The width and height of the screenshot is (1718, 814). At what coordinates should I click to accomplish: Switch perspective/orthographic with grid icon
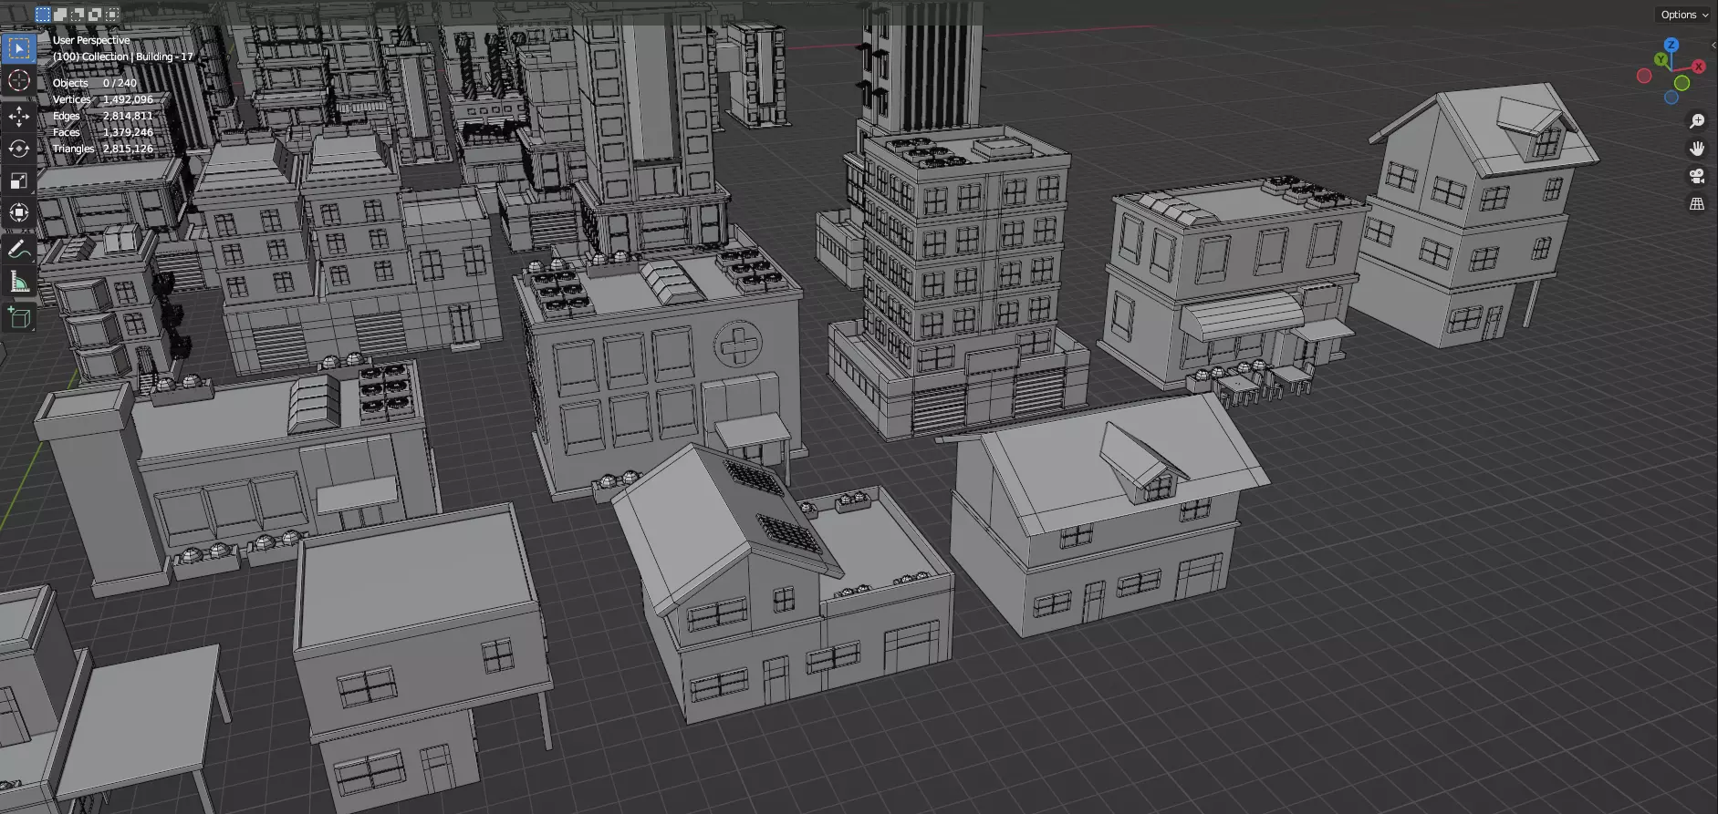(x=1697, y=204)
